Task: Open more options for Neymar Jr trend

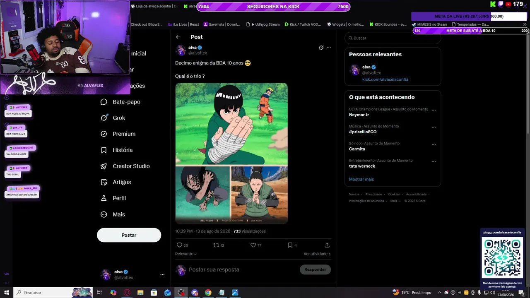Action: (434, 110)
